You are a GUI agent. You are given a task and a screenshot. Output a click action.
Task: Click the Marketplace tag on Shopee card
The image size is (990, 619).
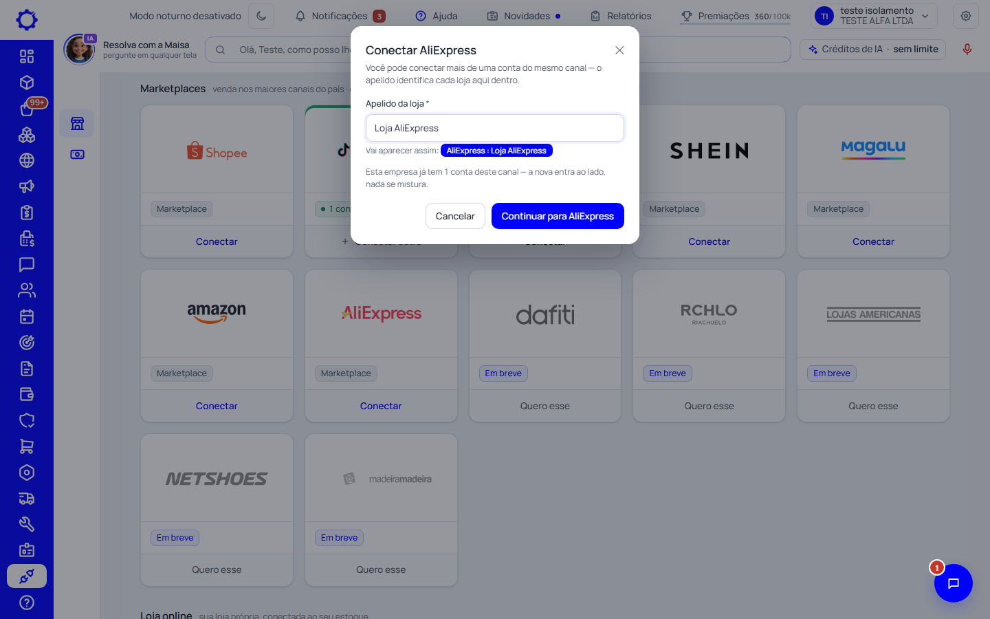(x=181, y=209)
